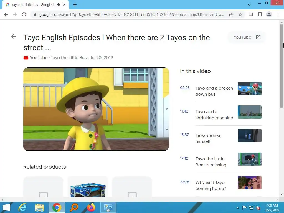
Task: Open the Windows Start button
Action: pyautogui.click(x=7, y=207)
